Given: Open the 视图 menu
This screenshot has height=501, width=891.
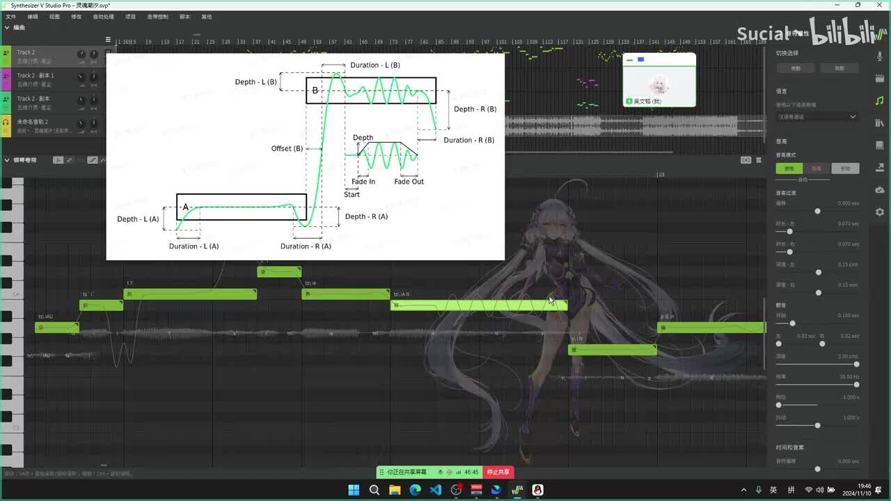Looking at the screenshot, I should point(54,17).
